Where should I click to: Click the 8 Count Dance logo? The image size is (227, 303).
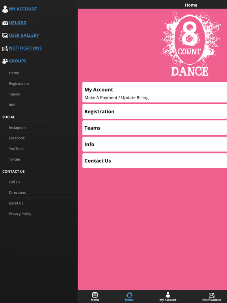[191, 44]
